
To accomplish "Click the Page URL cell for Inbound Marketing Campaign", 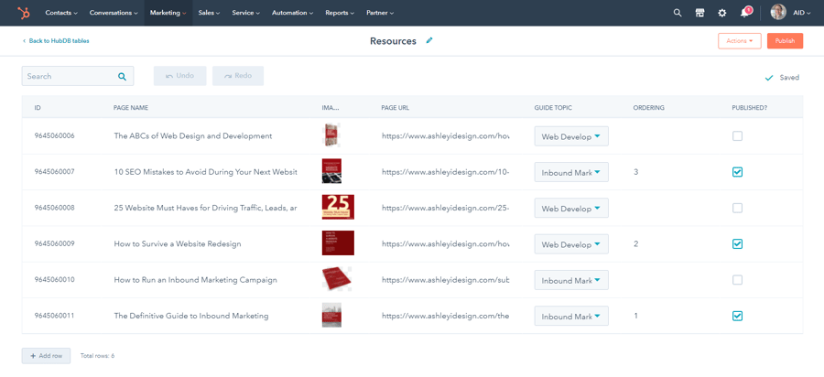I will pyautogui.click(x=446, y=280).
